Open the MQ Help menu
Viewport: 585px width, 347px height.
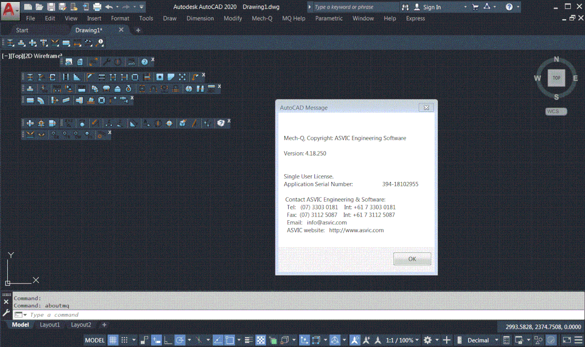[293, 18]
